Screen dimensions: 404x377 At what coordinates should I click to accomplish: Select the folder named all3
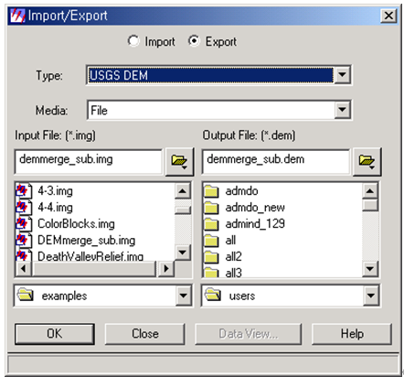click(233, 273)
